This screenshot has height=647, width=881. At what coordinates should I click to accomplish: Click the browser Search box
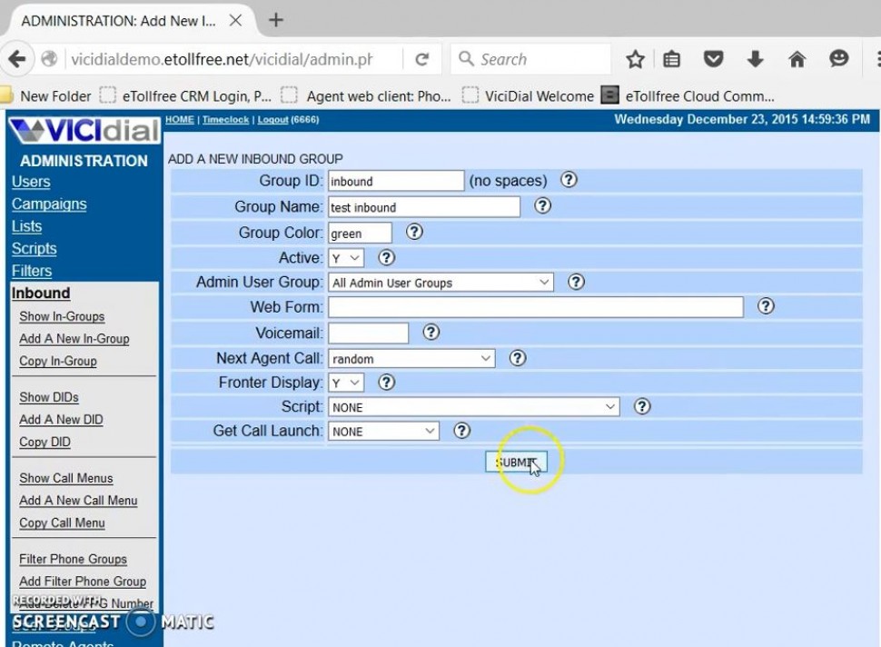tap(531, 59)
